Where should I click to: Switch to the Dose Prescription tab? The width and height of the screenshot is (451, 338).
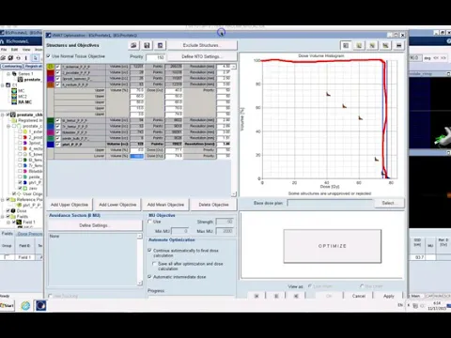[x=30, y=234]
